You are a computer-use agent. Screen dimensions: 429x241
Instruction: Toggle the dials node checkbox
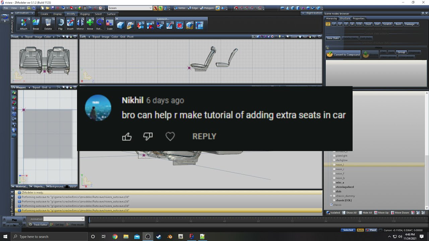[x=334, y=191]
